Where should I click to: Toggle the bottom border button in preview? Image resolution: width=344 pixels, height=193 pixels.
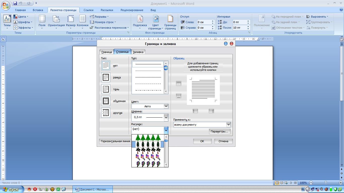coord(179,96)
